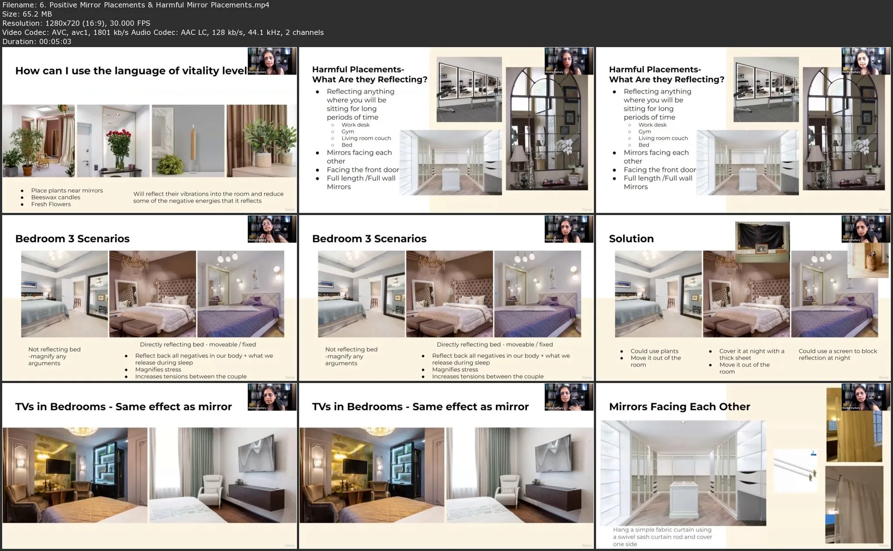This screenshot has width=893, height=551.
Task: Click the Filename line in the header
Action: point(136,5)
